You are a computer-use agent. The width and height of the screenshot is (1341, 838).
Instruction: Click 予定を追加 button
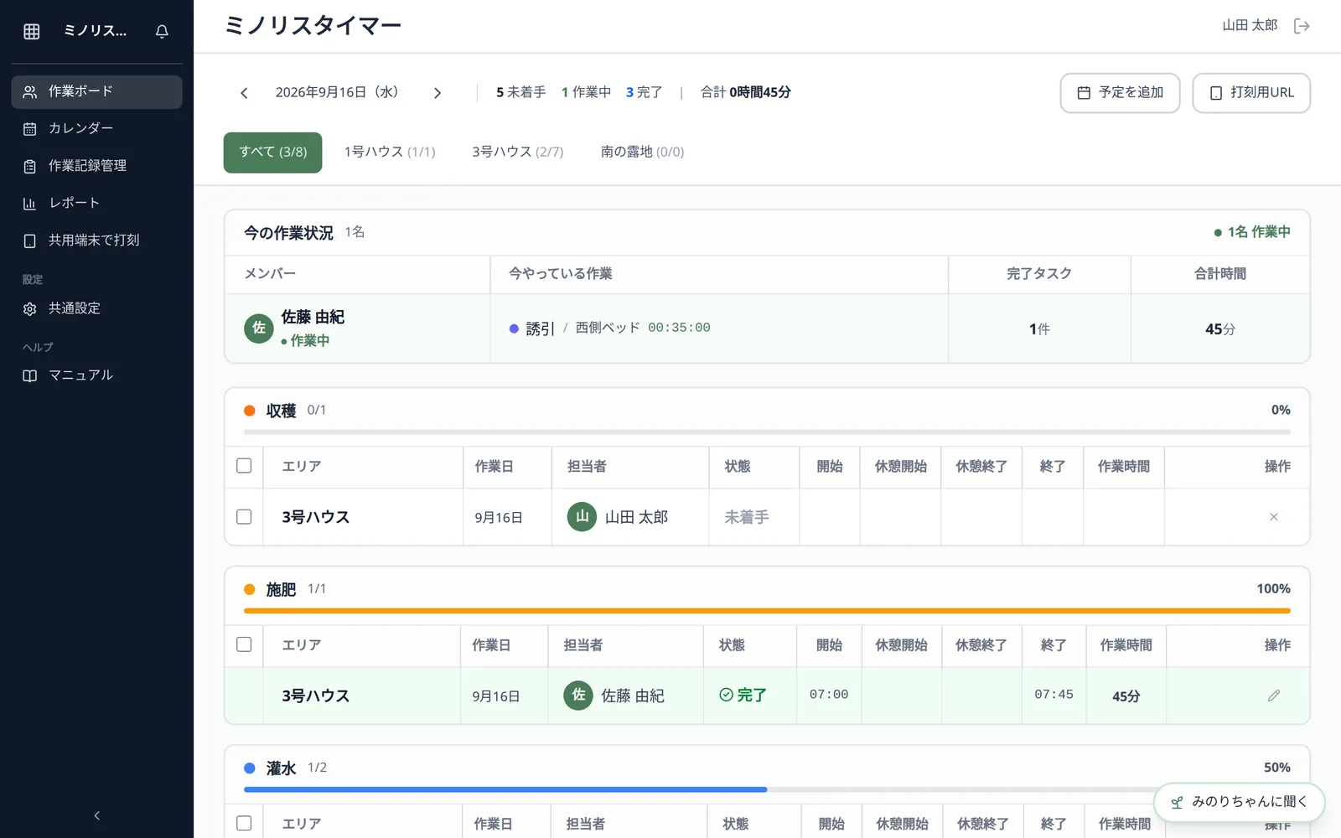pyautogui.click(x=1120, y=93)
